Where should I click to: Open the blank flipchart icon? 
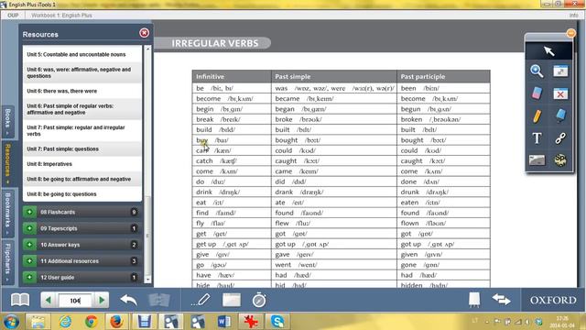click(x=232, y=300)
